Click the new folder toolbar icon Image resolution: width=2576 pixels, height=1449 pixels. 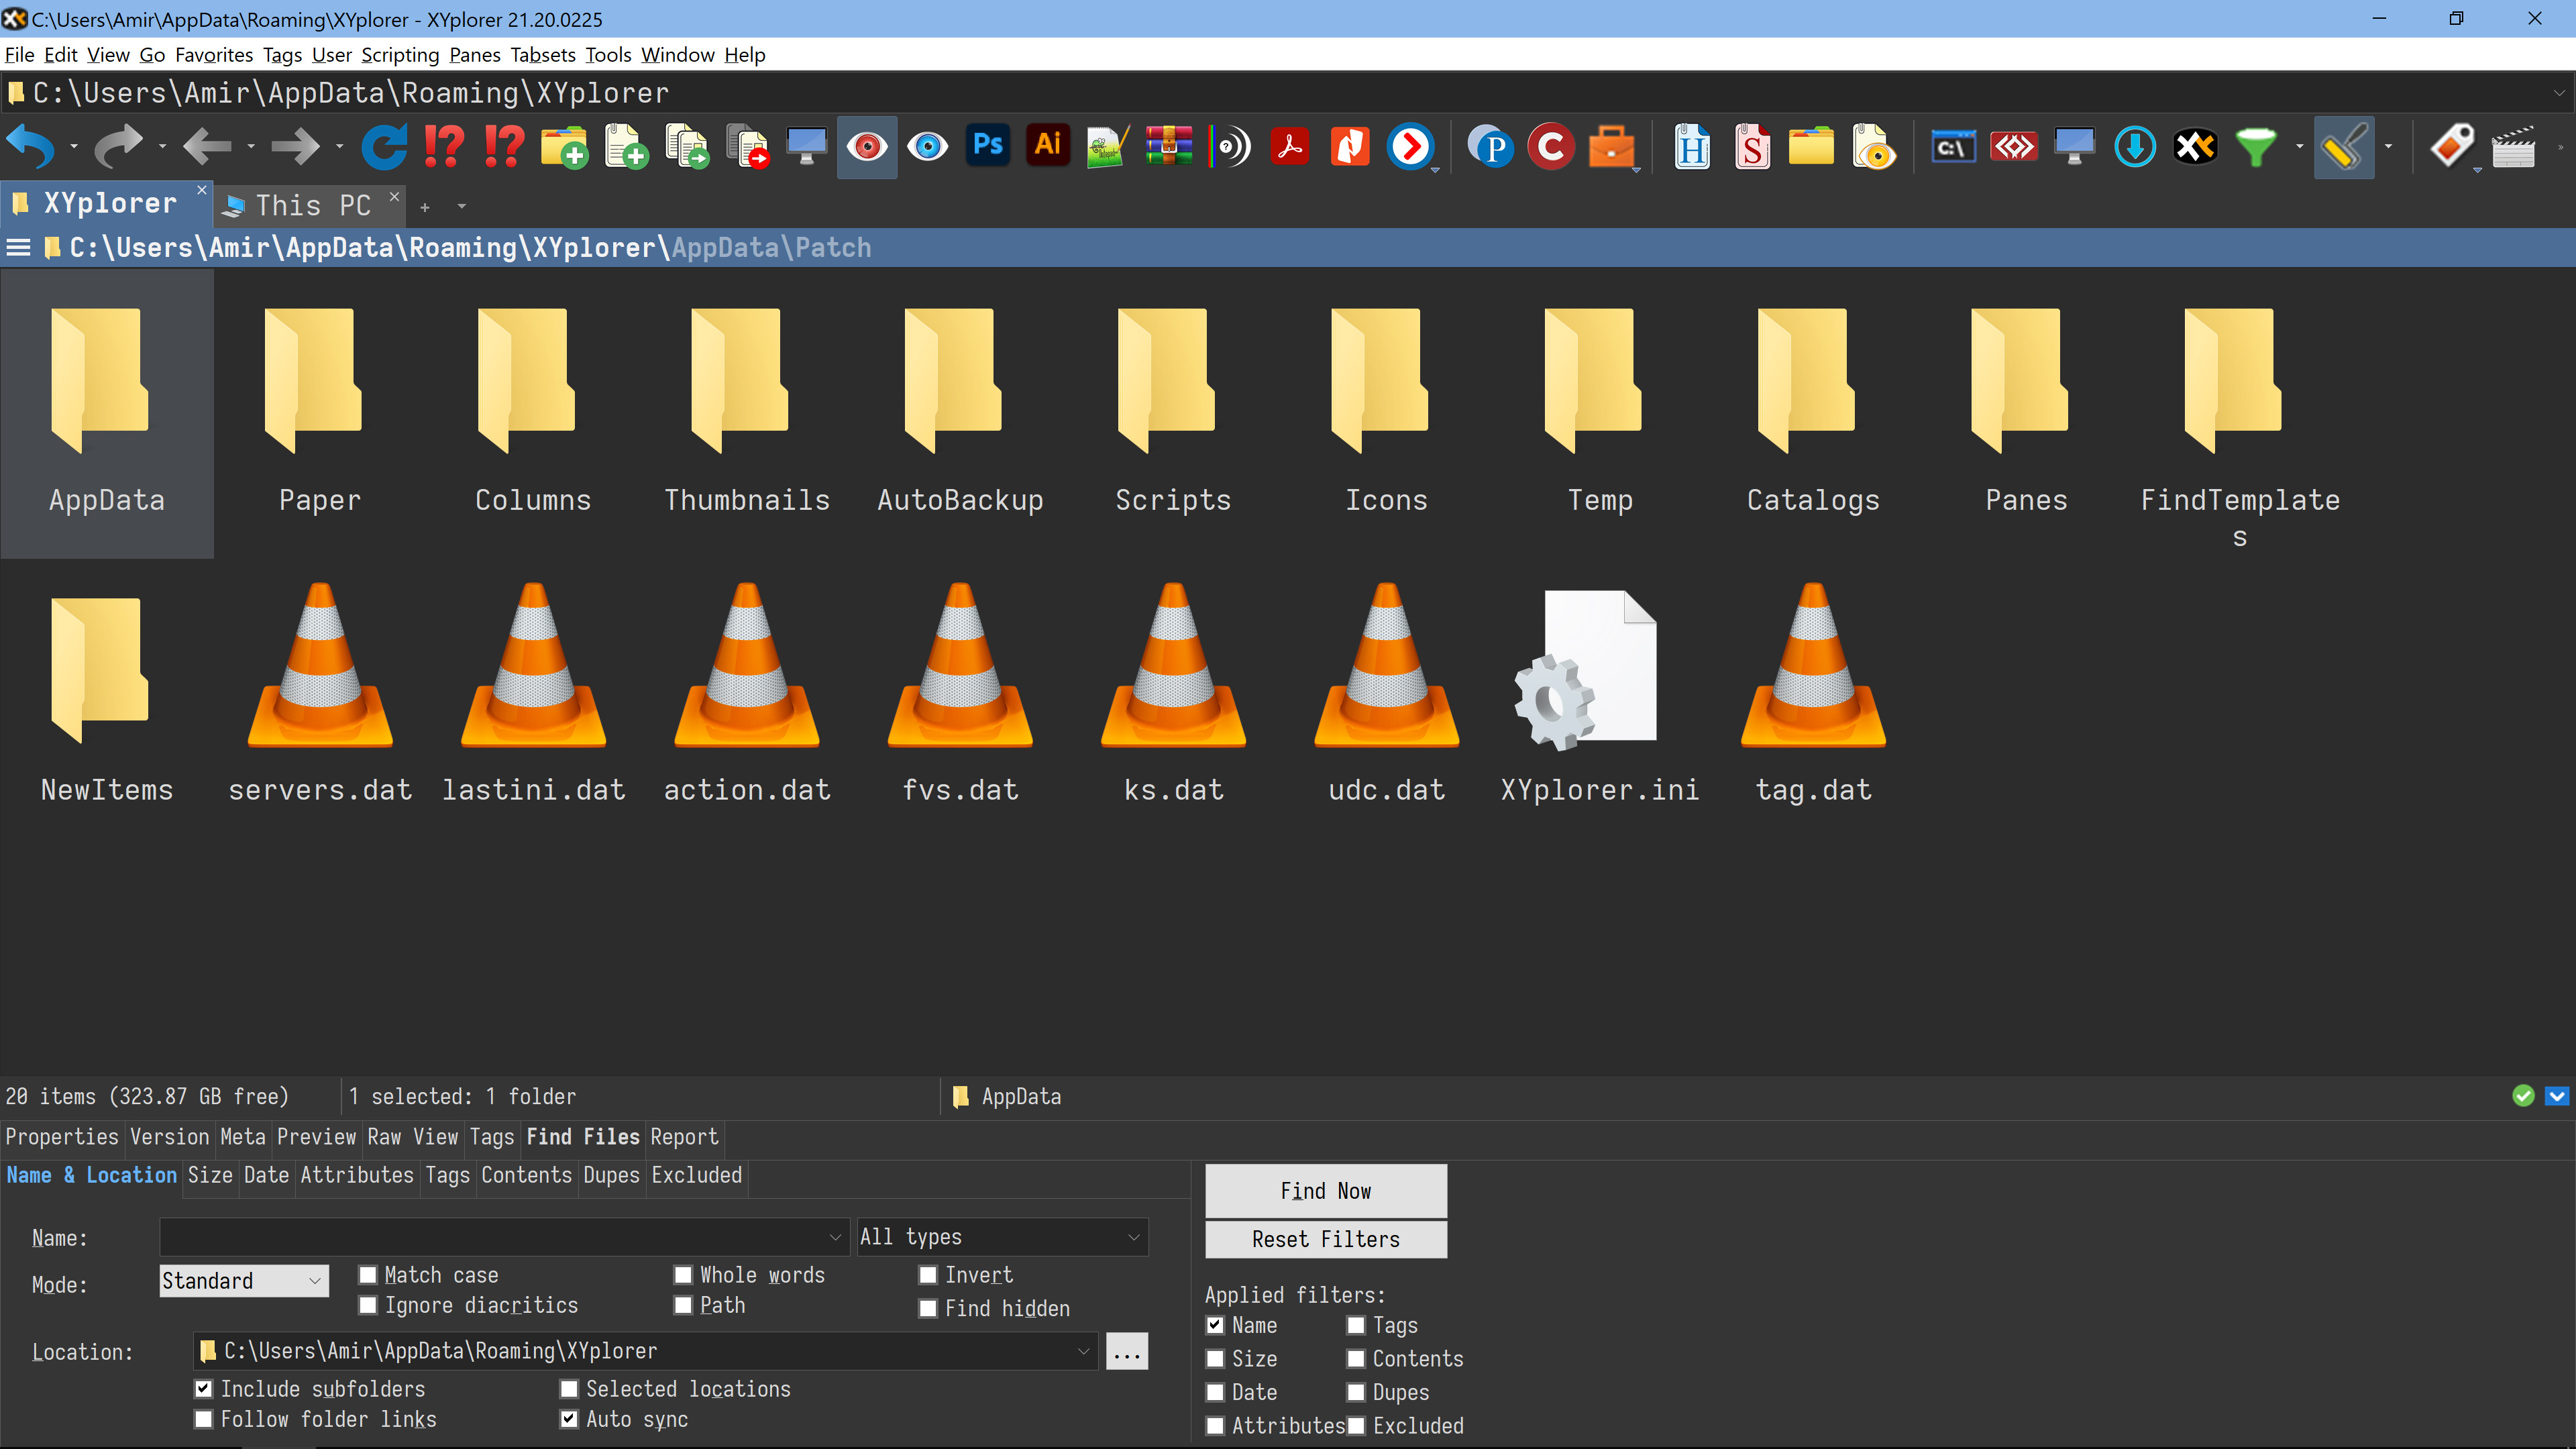564,147
